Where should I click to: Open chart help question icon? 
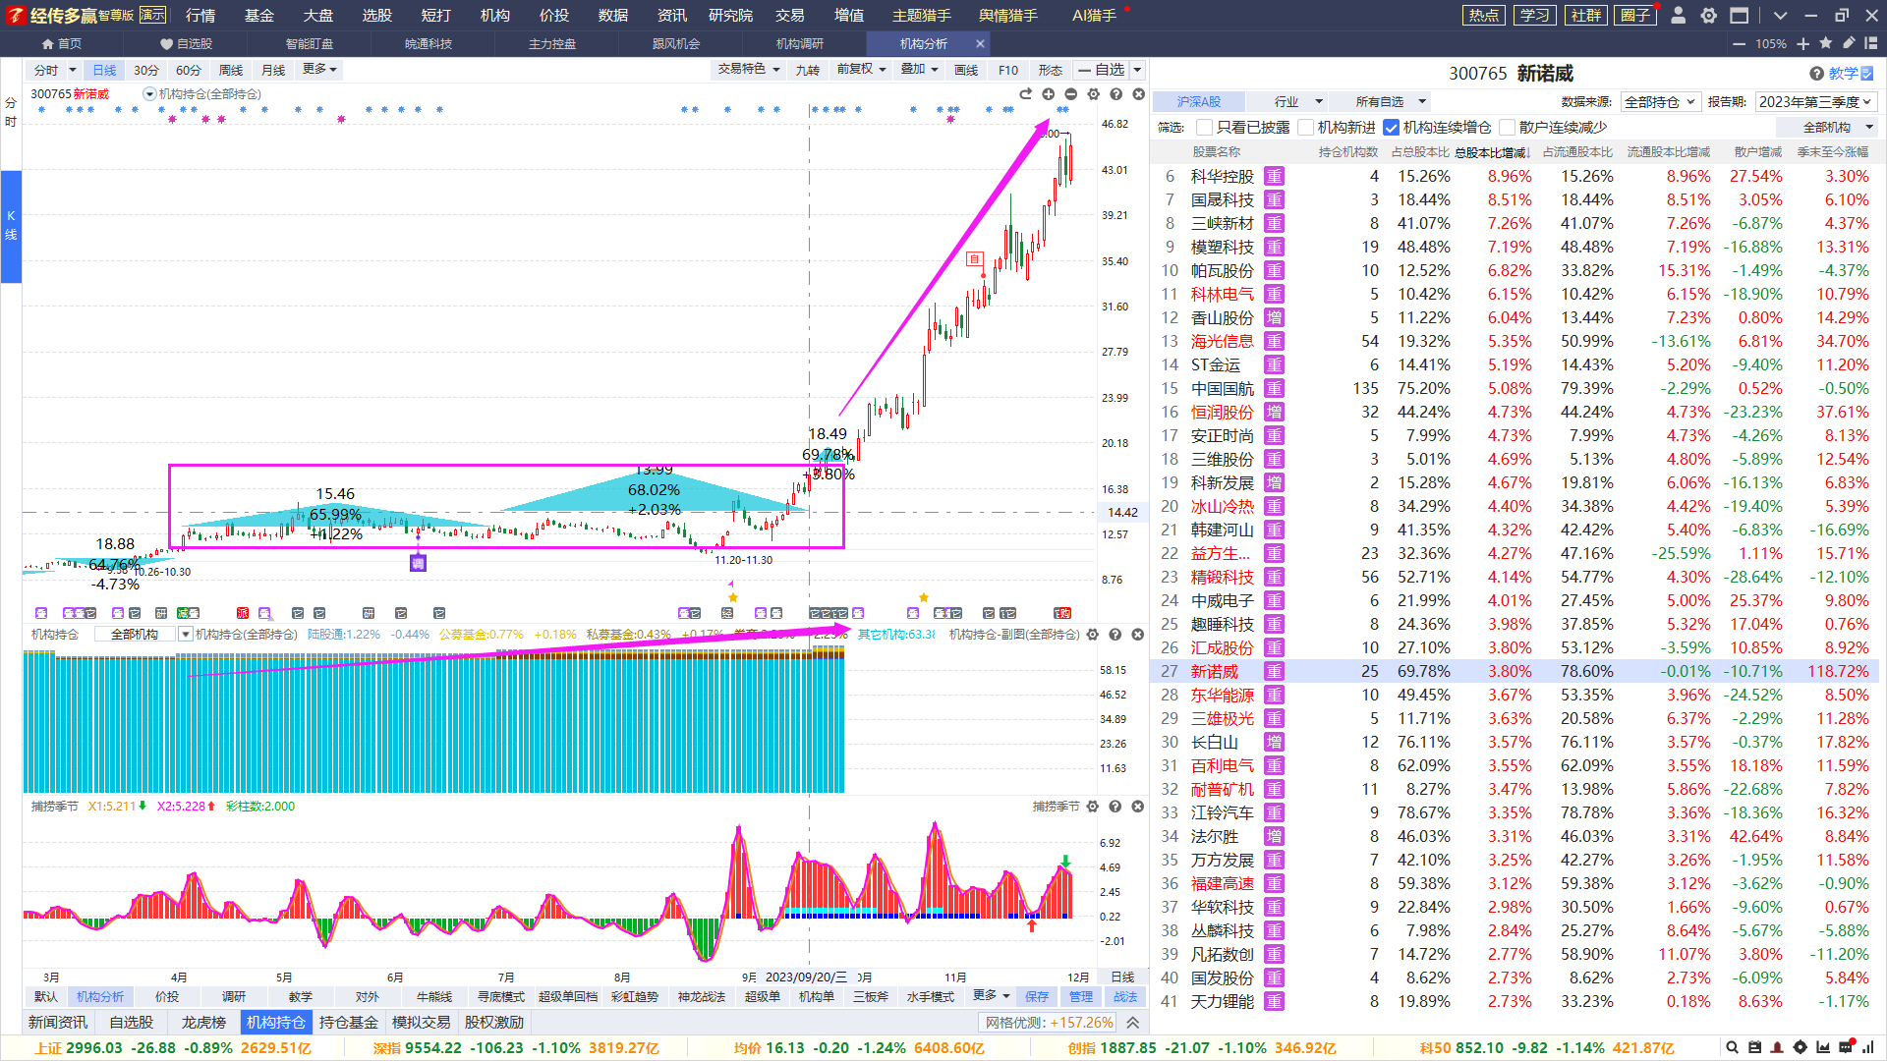(x=1115, y=94)
